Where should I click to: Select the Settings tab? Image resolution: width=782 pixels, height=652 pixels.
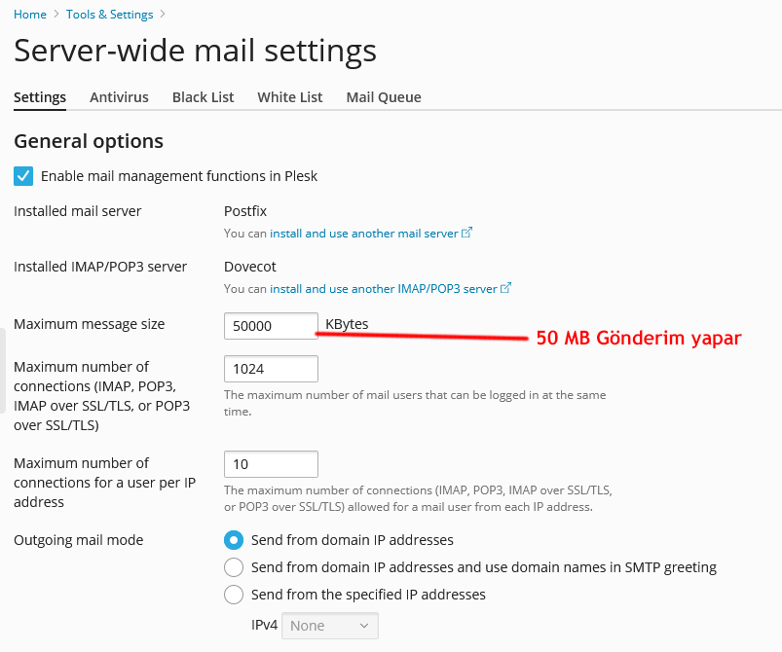point(40,97)
